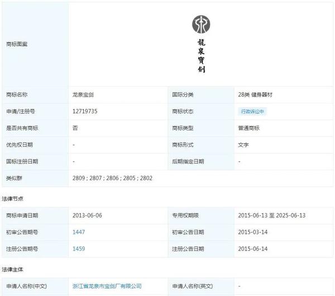Click the 初审公告期号 label

(x=22, y=232)
